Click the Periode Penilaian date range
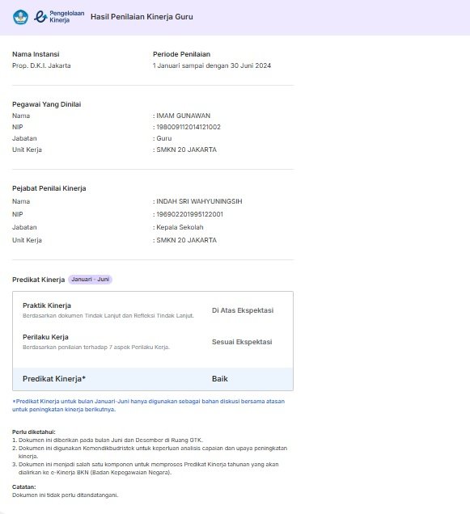This screenshot has width=470, height=514. [212, 65]
